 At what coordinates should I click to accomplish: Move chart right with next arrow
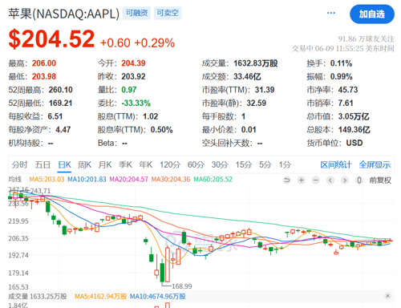point(345,180)
